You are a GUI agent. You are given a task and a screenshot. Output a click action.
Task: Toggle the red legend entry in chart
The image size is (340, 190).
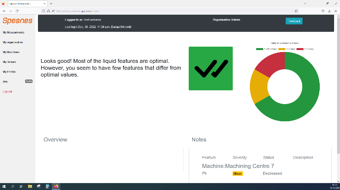[x=305, y=49]
